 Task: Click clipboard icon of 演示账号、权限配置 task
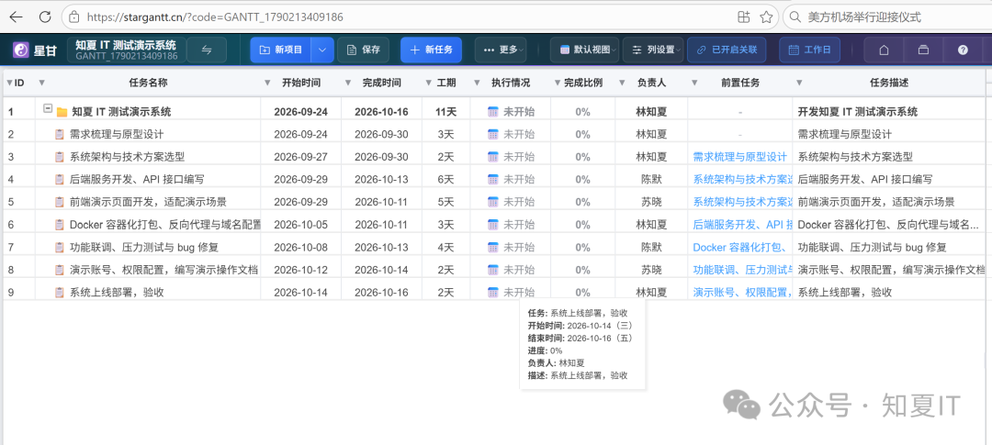(60, 270)
